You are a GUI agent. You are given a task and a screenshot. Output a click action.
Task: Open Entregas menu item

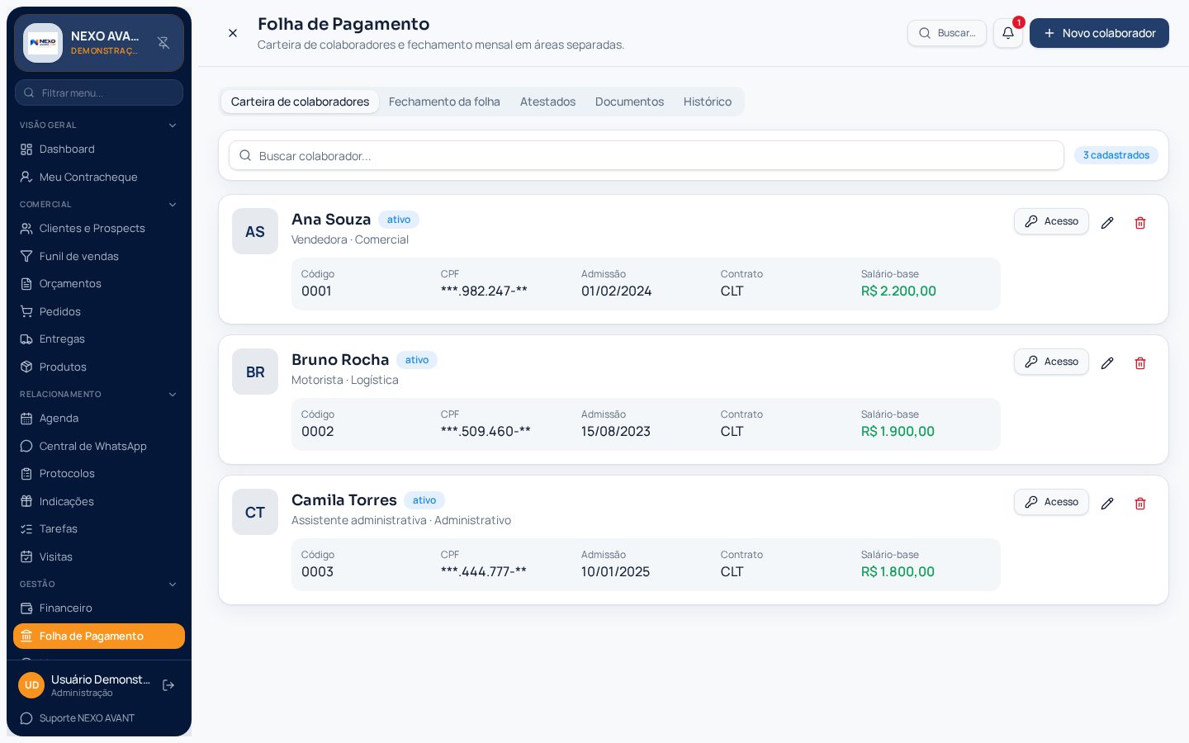pyautogui.click(x=99, y=339)
